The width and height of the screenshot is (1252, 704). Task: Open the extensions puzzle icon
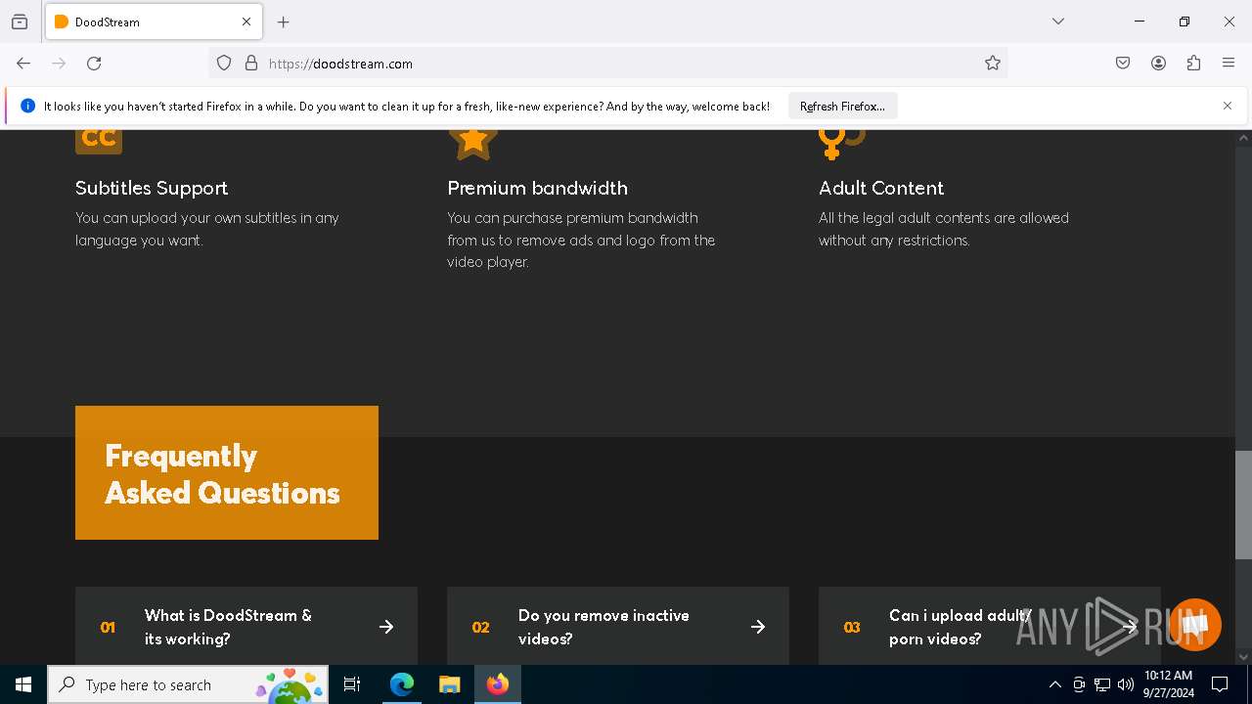tap(1193, 64)
